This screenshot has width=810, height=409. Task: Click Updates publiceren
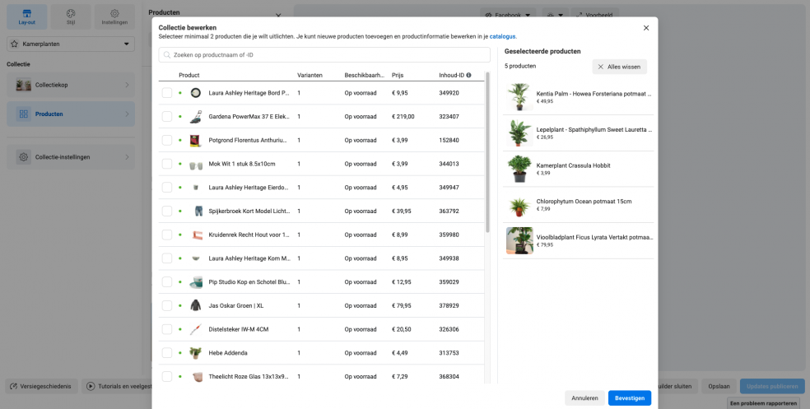pyautogui.click(x=772, y=386)
